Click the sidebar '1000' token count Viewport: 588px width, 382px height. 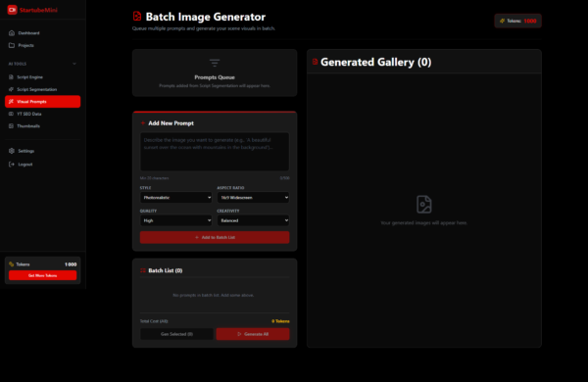(71, 264)
